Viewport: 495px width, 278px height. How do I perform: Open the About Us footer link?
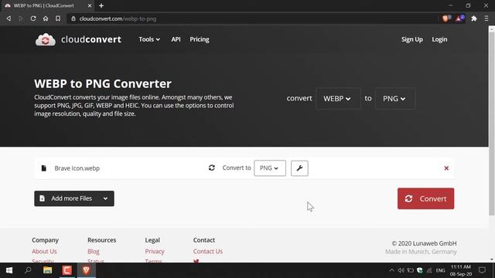coord(44,251)
